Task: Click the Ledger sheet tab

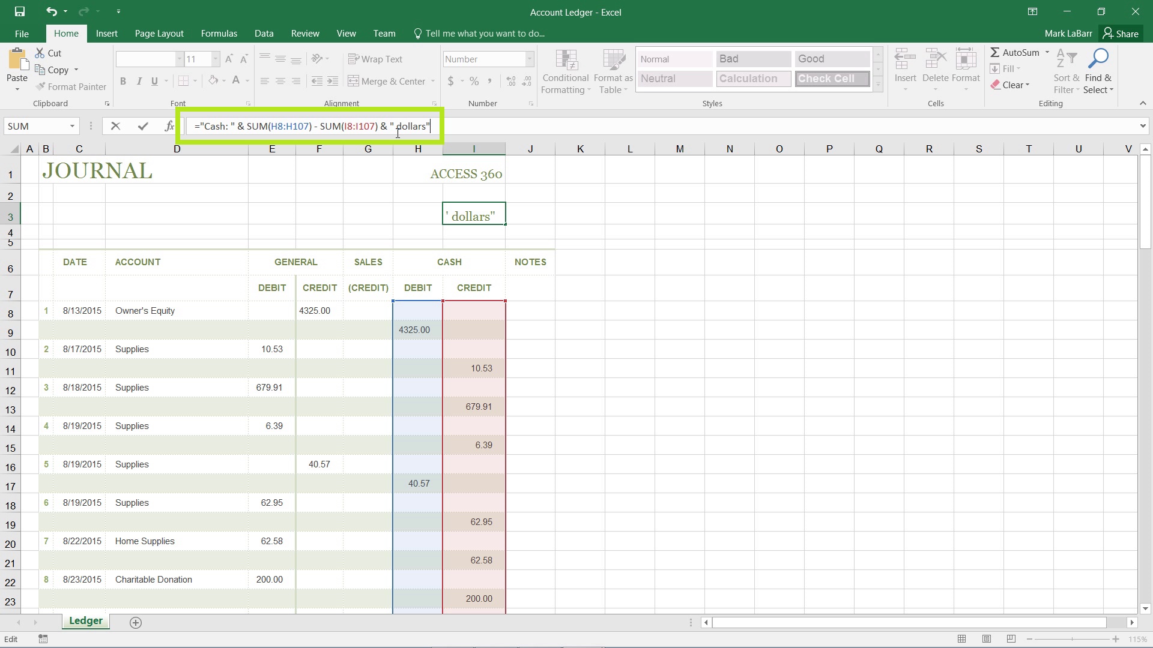Action: click(x=85, y=621)
